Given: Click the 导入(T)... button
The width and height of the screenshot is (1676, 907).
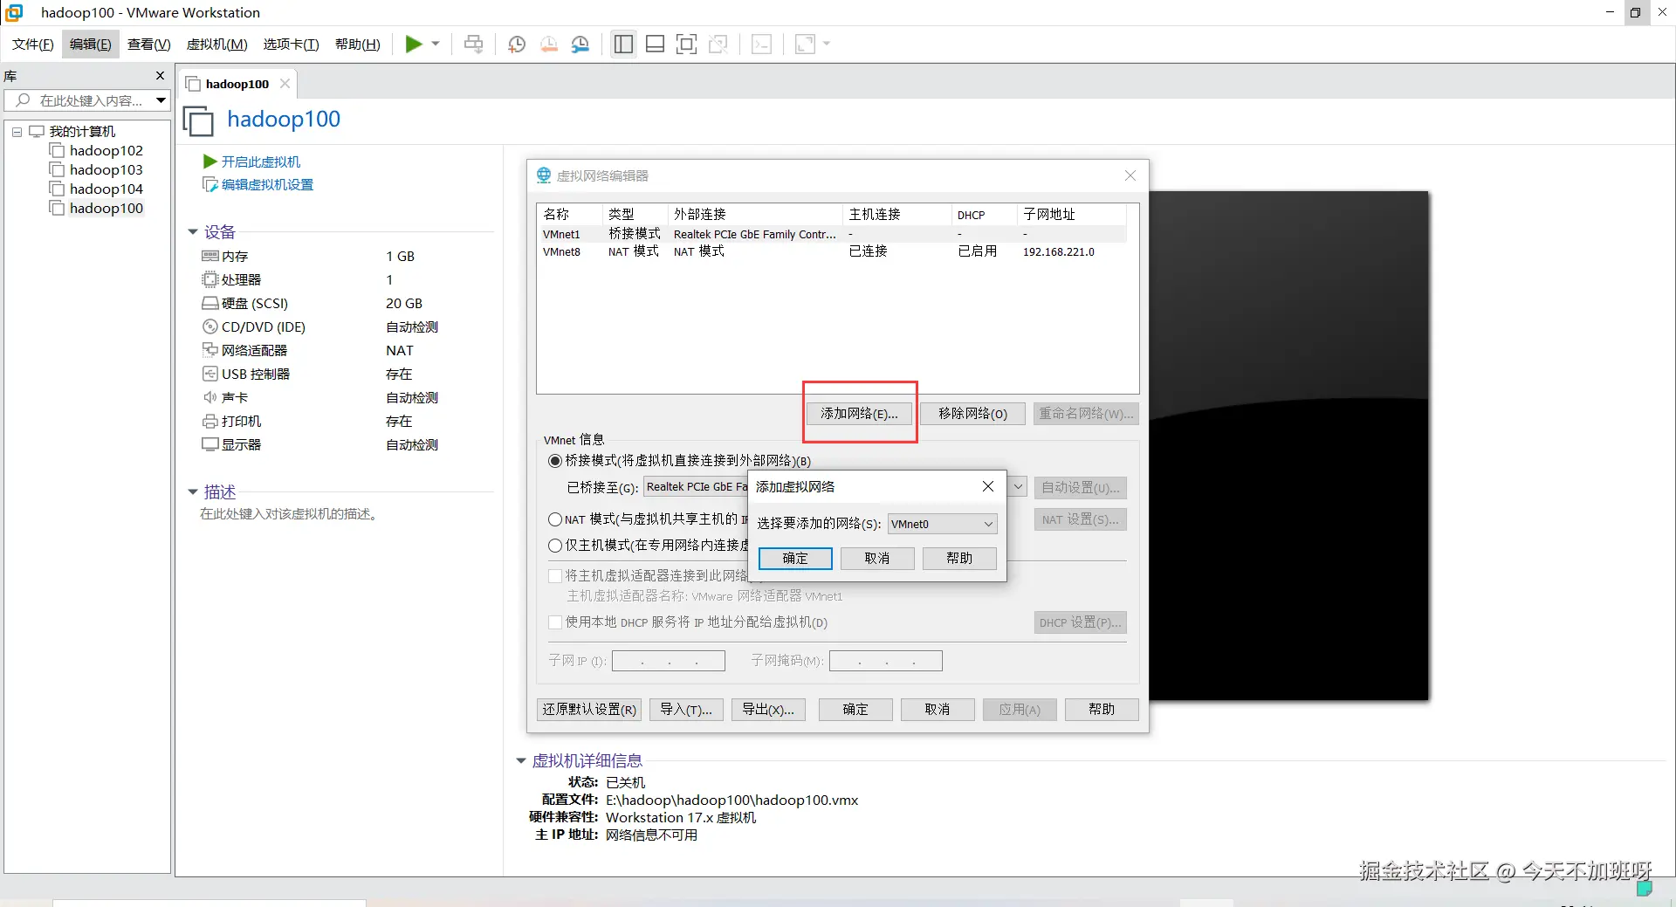Looking at the screenshot, I should (686, 709).
